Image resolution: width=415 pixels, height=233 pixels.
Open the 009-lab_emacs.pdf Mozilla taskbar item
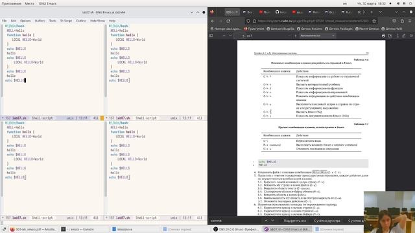(33, 229)
